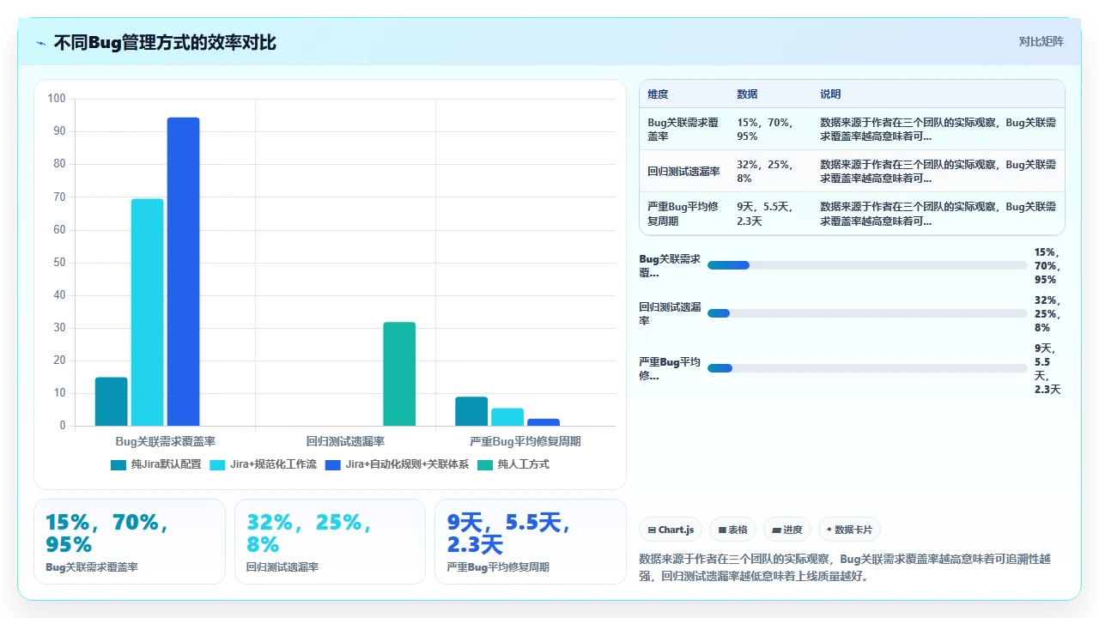Click the 进度 tag chip
Image resolution: width=1099 pixels, height=618 pixels.
click(787, 530)
